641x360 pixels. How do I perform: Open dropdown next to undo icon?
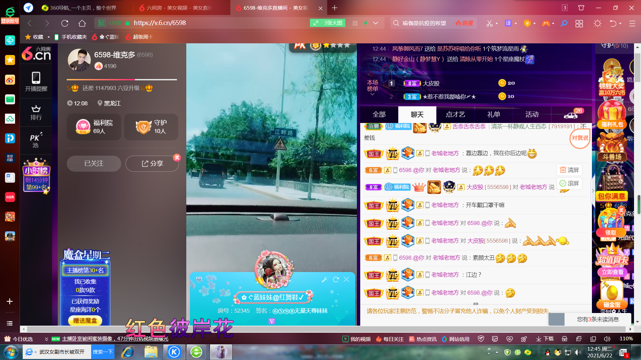(x=620, y=23)
